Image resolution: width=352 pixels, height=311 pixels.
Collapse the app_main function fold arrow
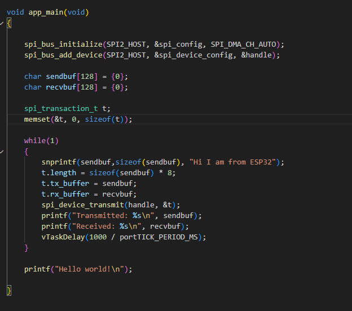tap(2, 23)
